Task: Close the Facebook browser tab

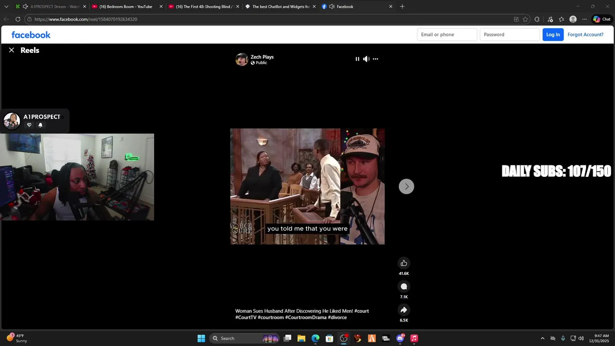Action: pyautogui.click(x=391, y=7)
